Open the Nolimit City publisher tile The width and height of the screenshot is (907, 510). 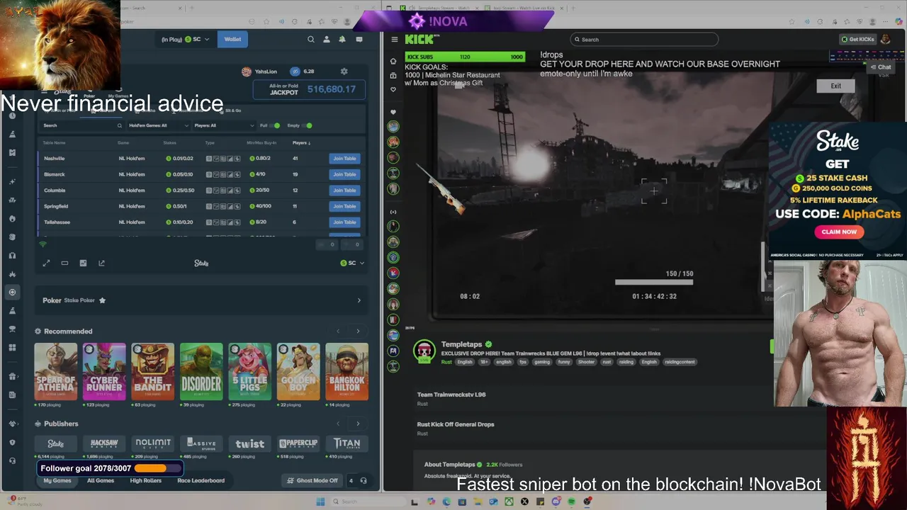153,443
